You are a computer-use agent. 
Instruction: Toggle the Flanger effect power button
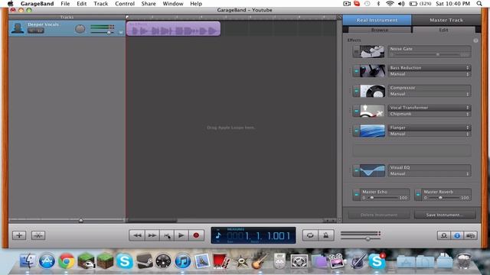tap(356, 131)
